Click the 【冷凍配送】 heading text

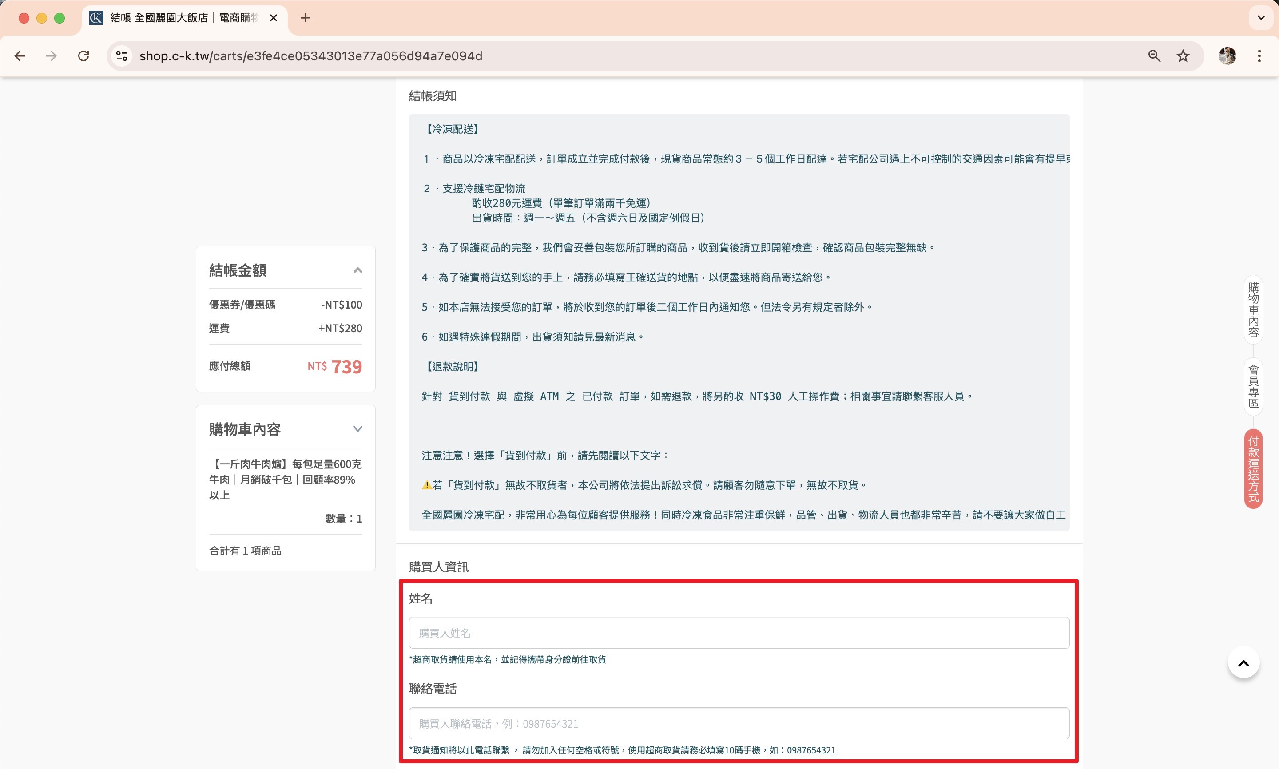453,129
